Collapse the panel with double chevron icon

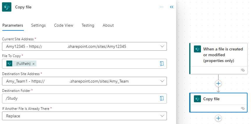pyautogui.click(x=172, y=7)
